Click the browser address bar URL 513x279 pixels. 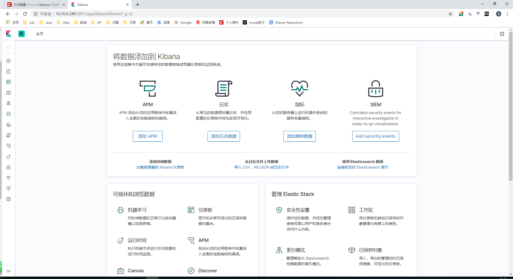pyautogui.click(x=94, y=14)
